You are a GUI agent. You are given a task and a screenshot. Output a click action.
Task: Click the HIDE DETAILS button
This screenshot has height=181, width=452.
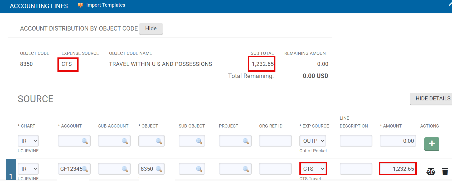point(432,99)
